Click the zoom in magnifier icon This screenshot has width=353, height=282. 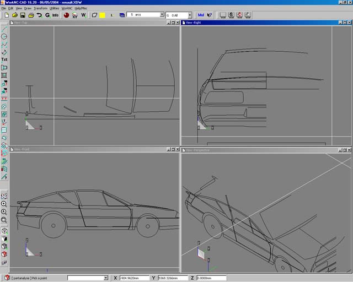tap(4, 204)
